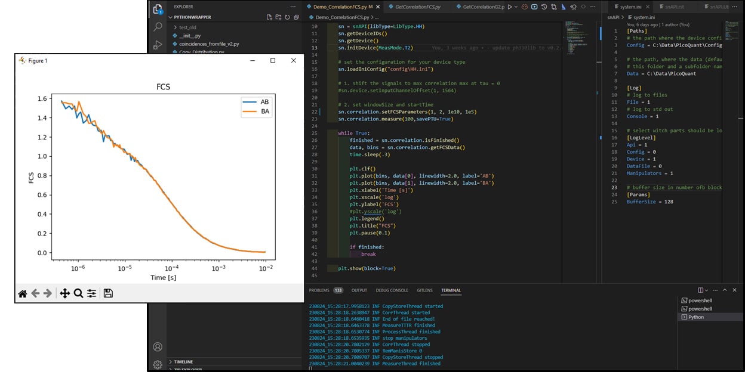745x372 pixels.
Task: Run Demo_CorrelationFCS.py with the play button
Action: 509,7
